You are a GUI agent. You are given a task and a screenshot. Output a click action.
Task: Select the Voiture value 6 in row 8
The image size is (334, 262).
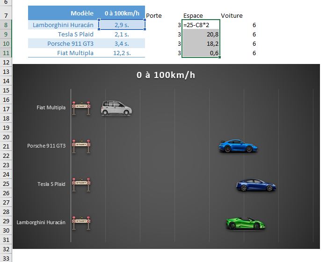tap(238, 25)
